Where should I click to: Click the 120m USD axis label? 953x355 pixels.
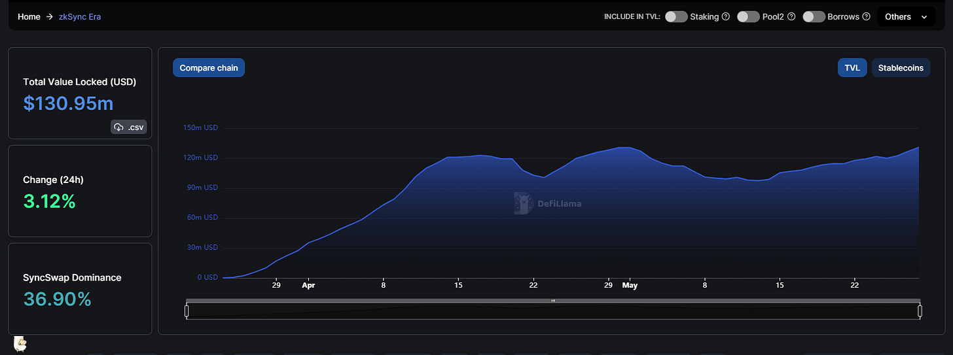click(200, 158)
